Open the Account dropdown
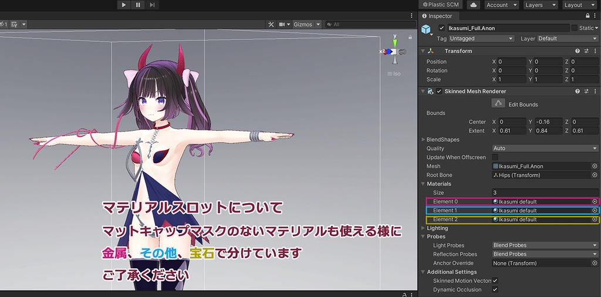 tap(502, 5)
